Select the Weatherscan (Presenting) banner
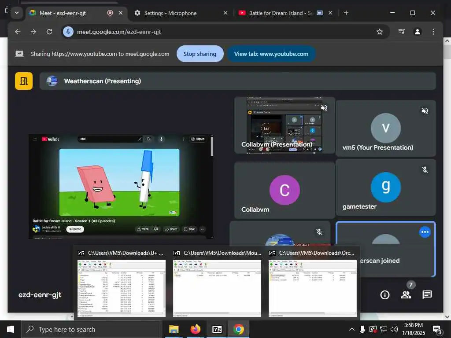 tap(237, 81)
